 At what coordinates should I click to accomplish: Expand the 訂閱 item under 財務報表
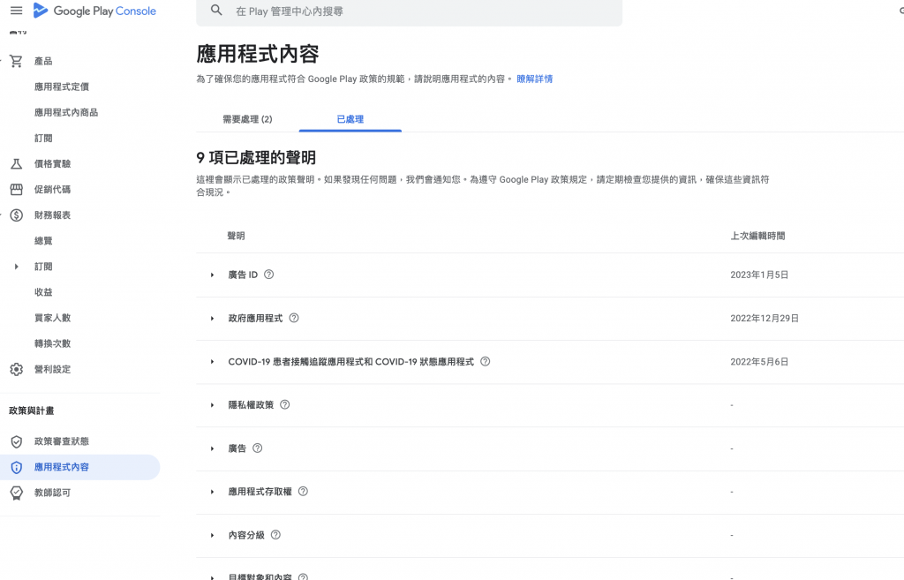pos(16,267)
